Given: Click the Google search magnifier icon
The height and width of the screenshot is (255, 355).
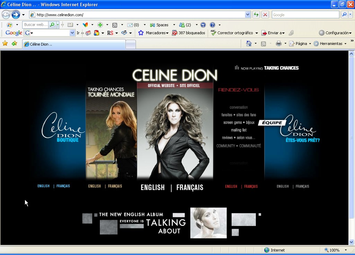Looking at the screenshot, I should tap(344, 15).
